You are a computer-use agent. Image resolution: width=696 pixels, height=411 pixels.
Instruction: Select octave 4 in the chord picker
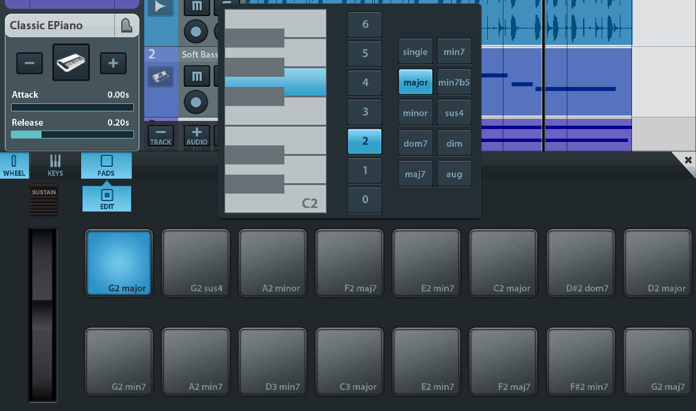coord(365,82)
